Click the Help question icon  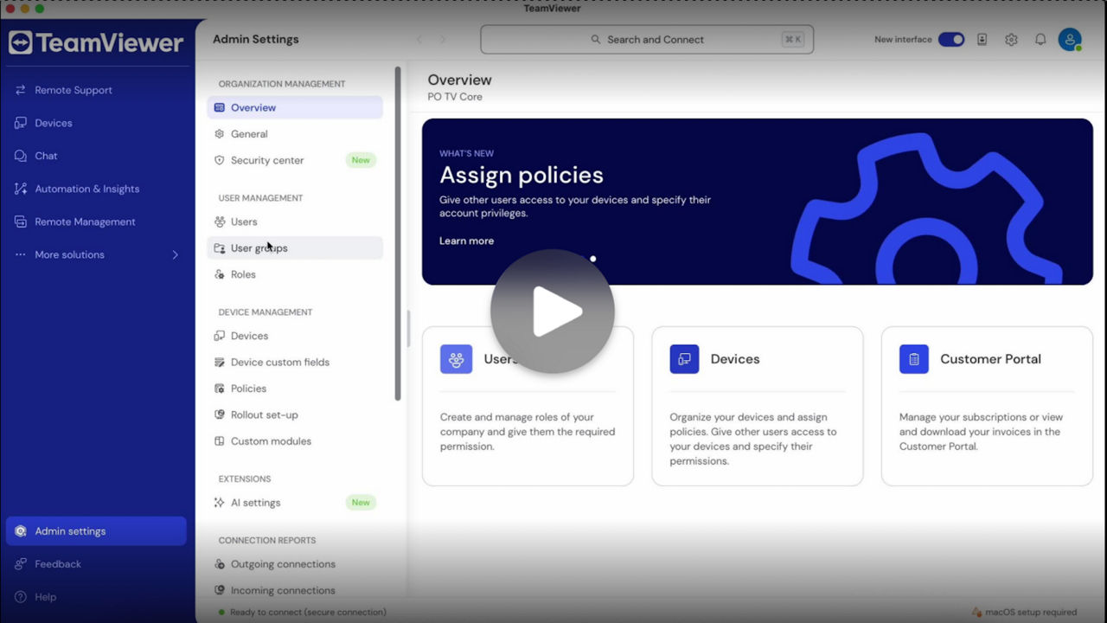(21, 597)
